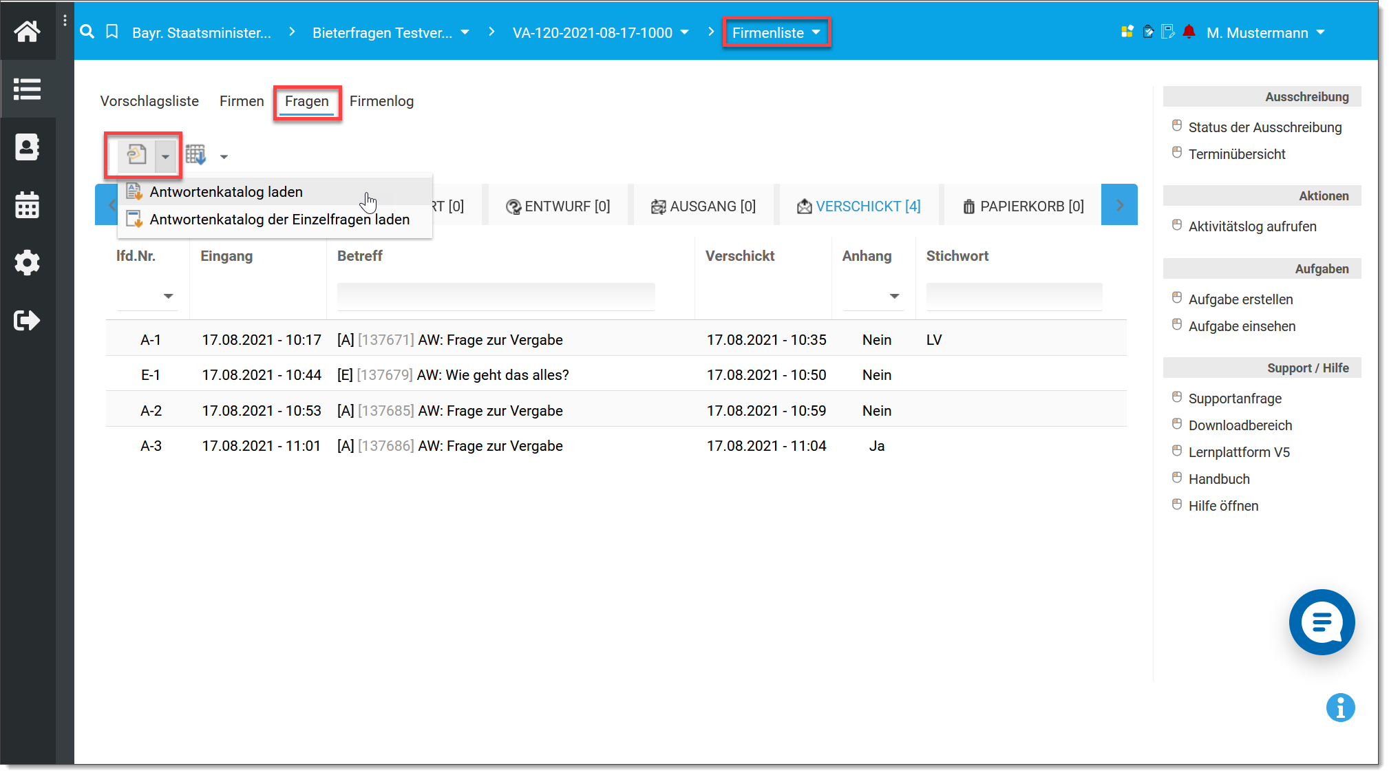The image size is (1389, 775).
Task: Switch to the Vorschlagsliste tab
Action: click(x=149, y=101)
